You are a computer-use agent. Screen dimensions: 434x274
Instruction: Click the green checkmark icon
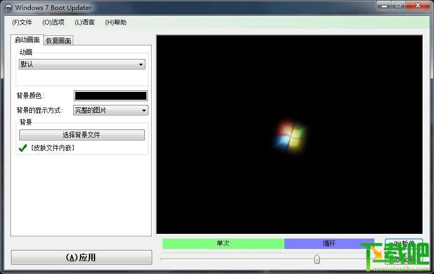pos(22,148)
